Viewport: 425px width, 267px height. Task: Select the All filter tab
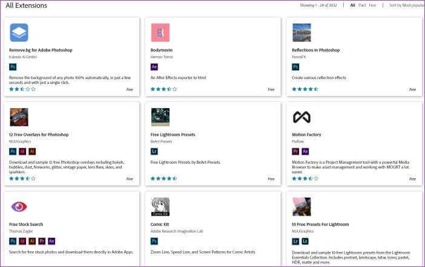click(352, 5)
